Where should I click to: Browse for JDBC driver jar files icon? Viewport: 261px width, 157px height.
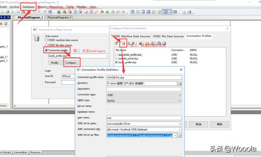179,135
